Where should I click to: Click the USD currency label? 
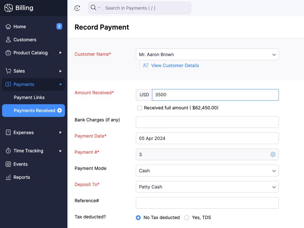[x=144, y=95]
